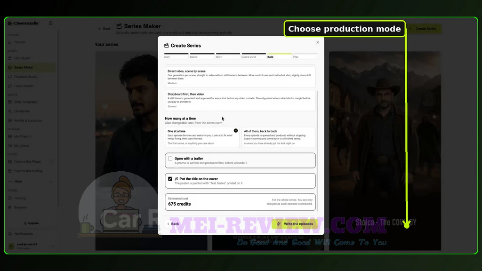
Task: Go to the Plan step tab
Action: click(305, 56)
